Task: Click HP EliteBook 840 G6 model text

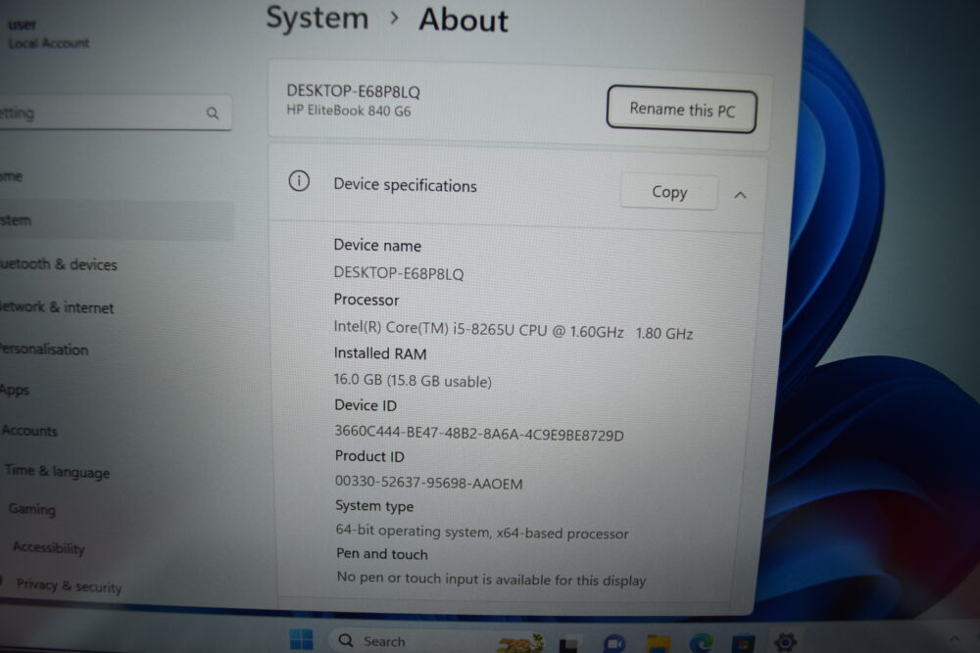Action: 349,112
